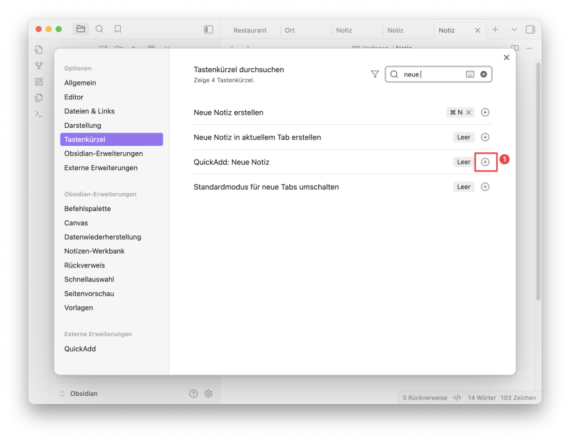Remove the ⌘ N hotkey assignment
Image resolution: width=570 pixels, height=441 pixels.
click(469, 113)
